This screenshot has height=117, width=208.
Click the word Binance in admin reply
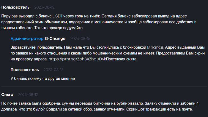155,47
